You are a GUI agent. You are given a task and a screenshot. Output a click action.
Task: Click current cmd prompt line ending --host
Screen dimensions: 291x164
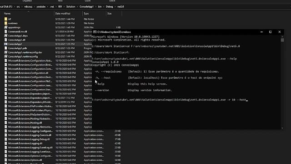(x=169, y=100)
